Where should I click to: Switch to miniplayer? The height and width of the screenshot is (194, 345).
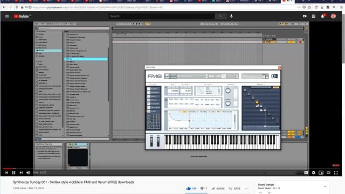321,172
